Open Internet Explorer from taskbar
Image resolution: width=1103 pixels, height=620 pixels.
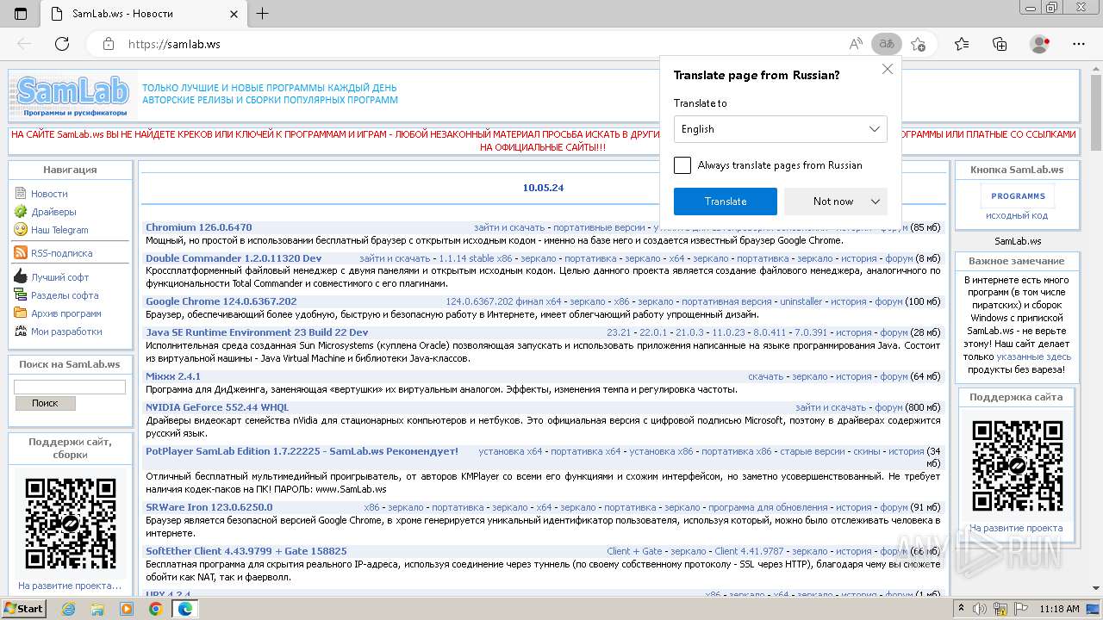coord(68,609)
